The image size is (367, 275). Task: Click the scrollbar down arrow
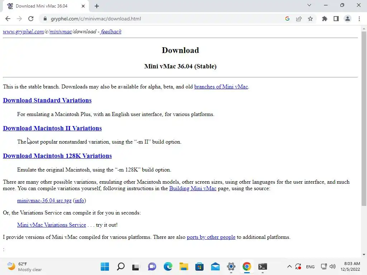[364, 255]
